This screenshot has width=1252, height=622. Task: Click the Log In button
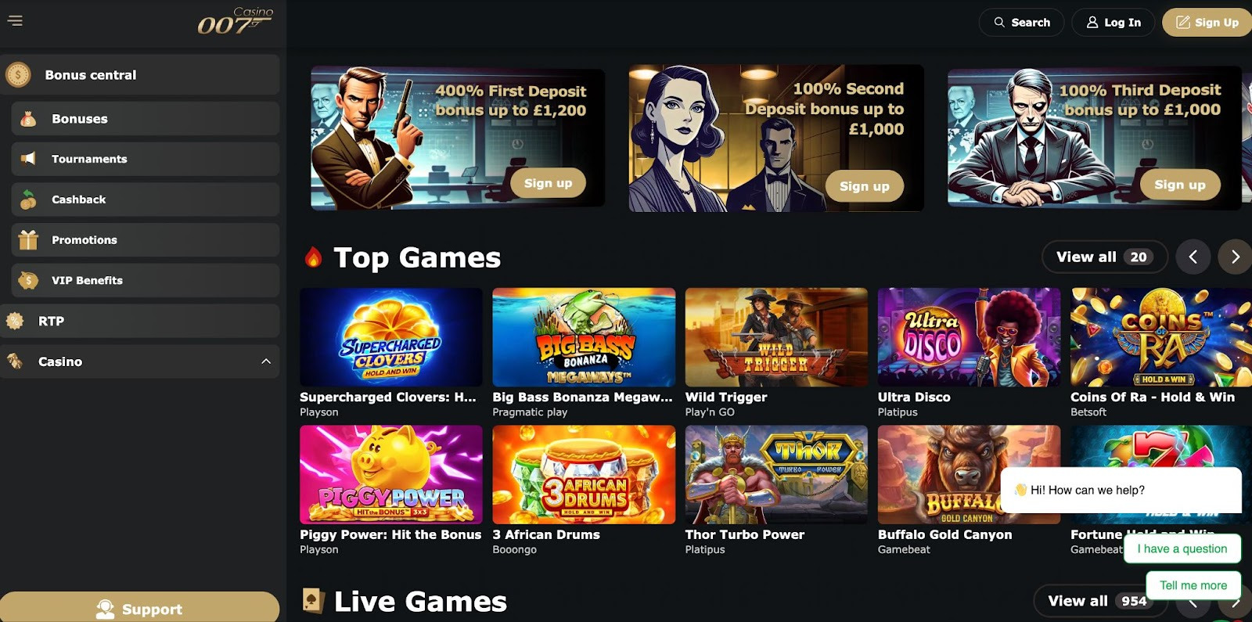(x=1113, y=23)
